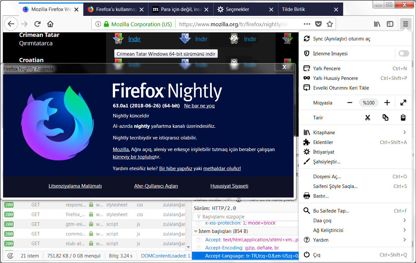
Task: Open the Library toolbar icon
Action: click(377, 24)
